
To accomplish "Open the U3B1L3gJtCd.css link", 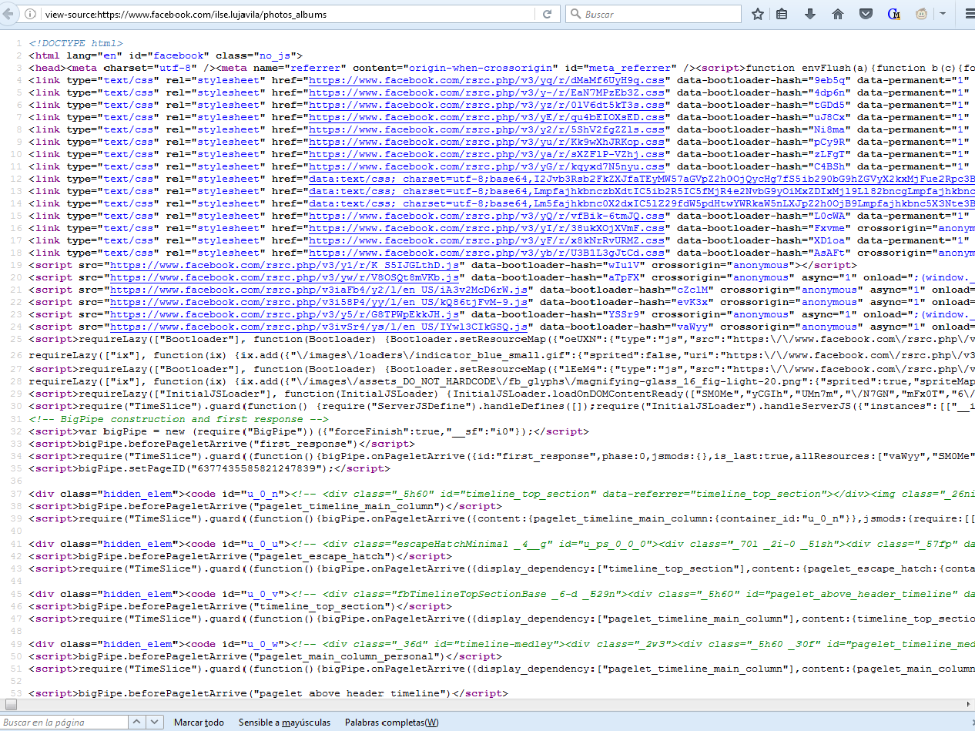I will (x=487, y=253).
